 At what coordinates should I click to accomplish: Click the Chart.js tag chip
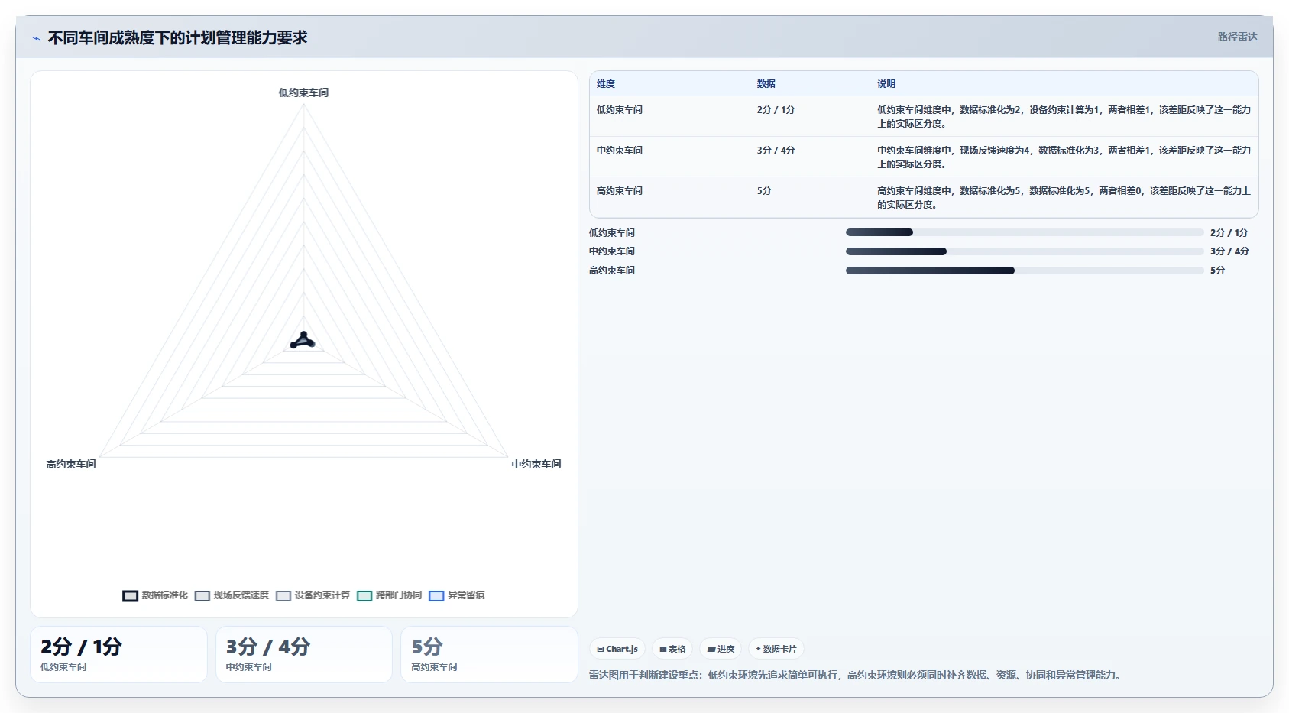(x=617, y=649)
